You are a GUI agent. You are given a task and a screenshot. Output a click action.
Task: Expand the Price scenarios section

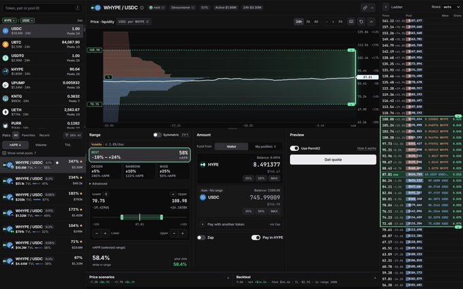pos(228,278)
